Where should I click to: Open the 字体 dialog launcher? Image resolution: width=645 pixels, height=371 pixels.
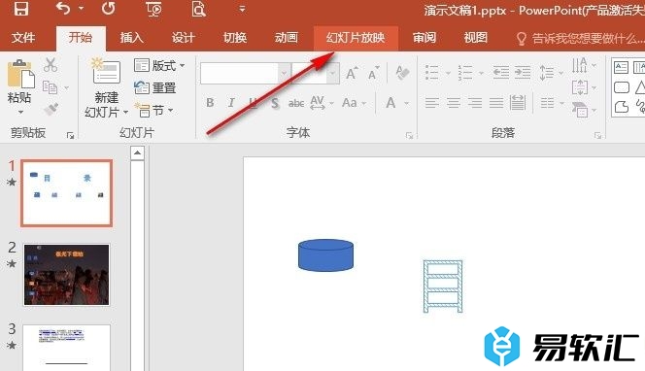tap(409, 135)
